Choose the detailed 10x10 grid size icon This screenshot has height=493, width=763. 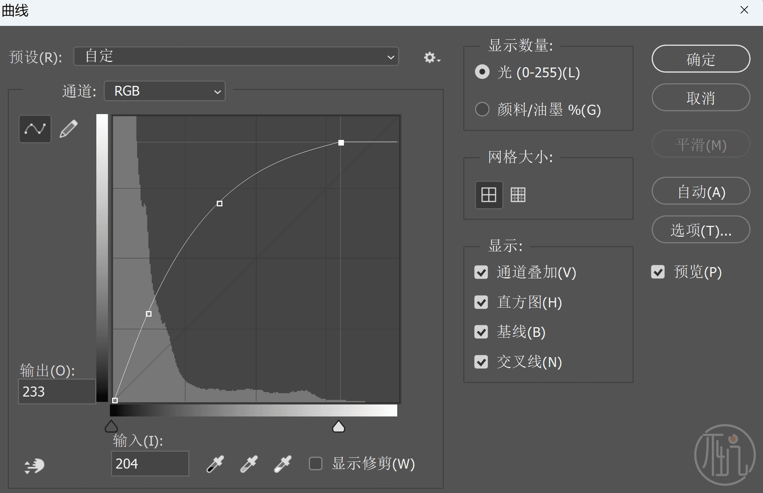click(518, 195)
